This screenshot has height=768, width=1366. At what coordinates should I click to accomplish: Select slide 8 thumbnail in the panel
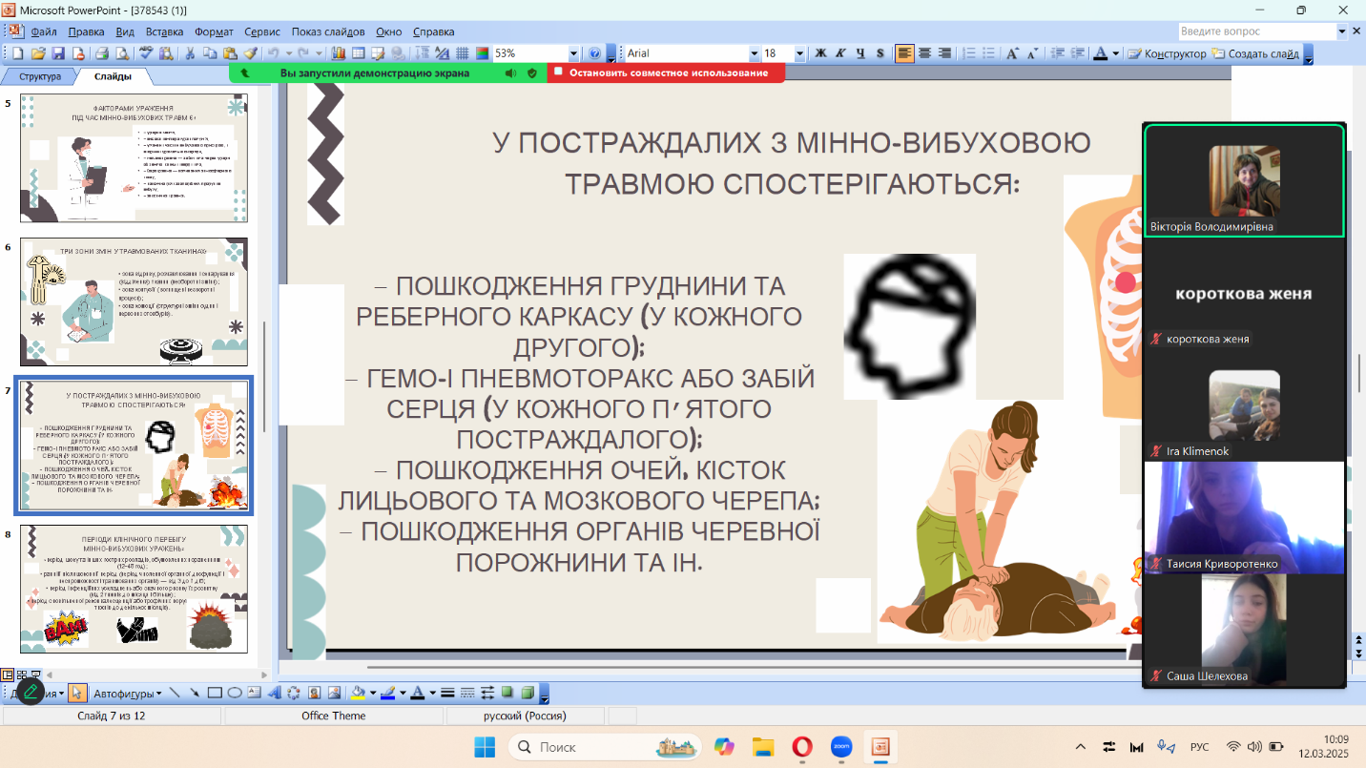[134, 588]
